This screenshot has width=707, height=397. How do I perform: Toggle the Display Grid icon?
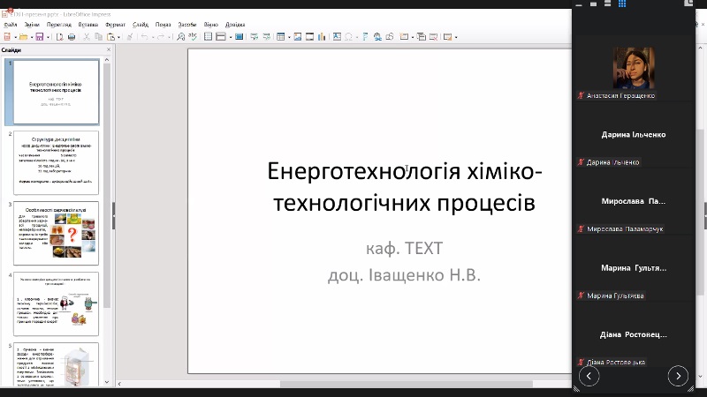(x=209, y=37)
